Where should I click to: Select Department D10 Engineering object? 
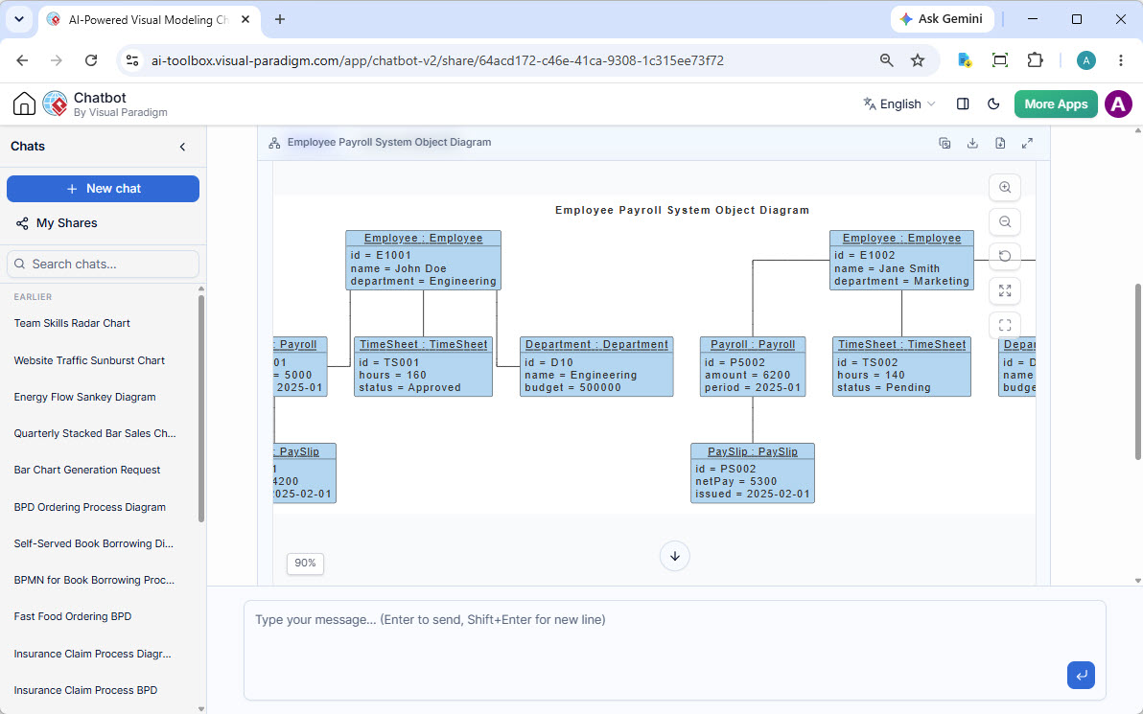596,366
